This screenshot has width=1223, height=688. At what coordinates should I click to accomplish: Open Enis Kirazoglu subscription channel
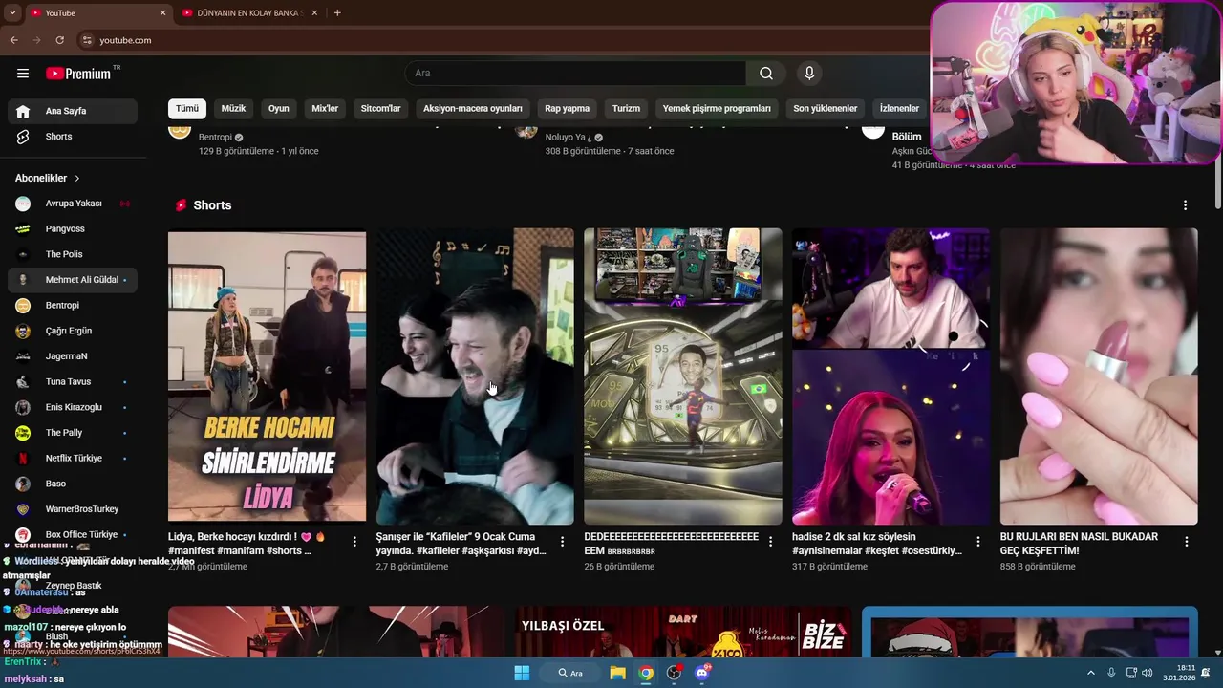[73, 407]
